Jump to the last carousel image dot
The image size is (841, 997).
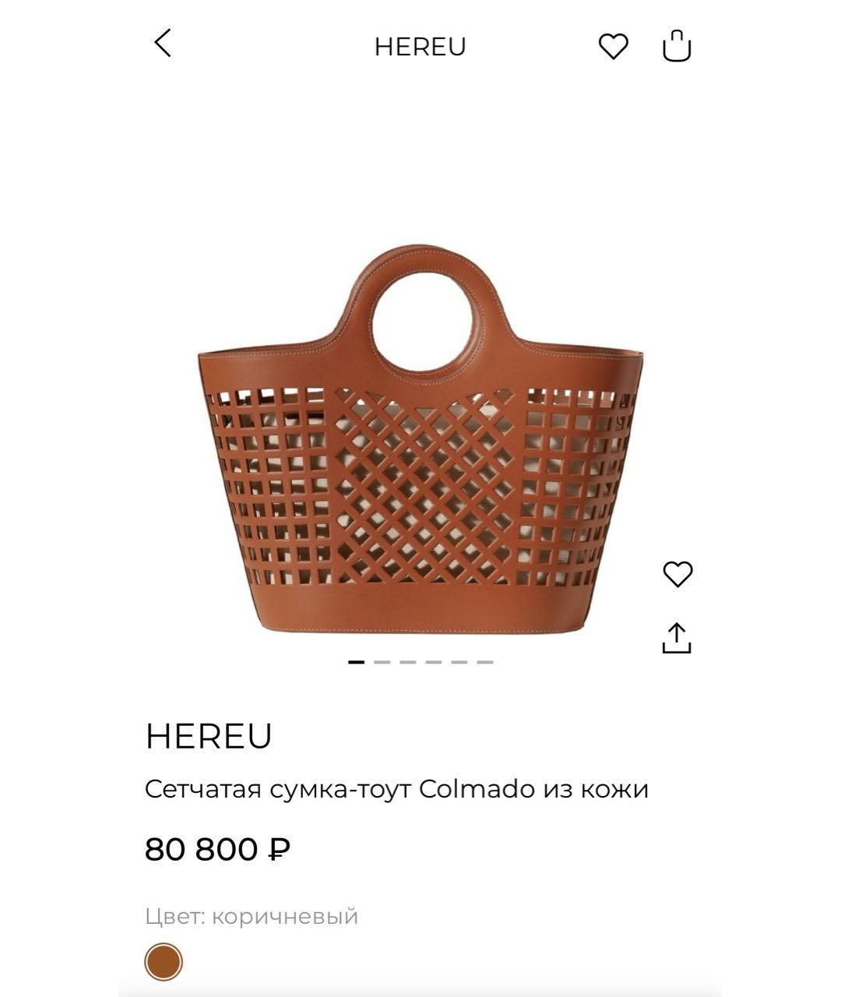coord(485,662)
